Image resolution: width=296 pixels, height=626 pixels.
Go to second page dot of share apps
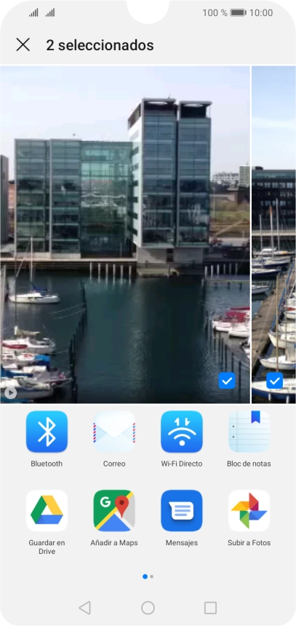(x=151, y=577)
